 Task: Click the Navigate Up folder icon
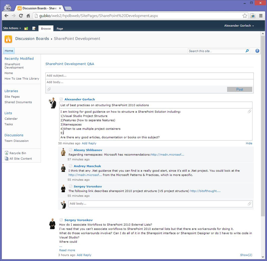[26, 28]
